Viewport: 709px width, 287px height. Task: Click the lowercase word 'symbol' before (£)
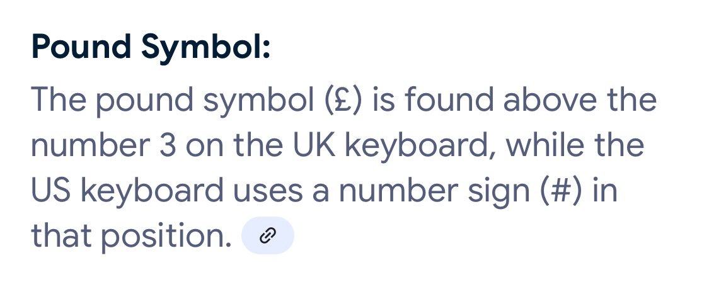pyautogui.click(x=263, y=102)
